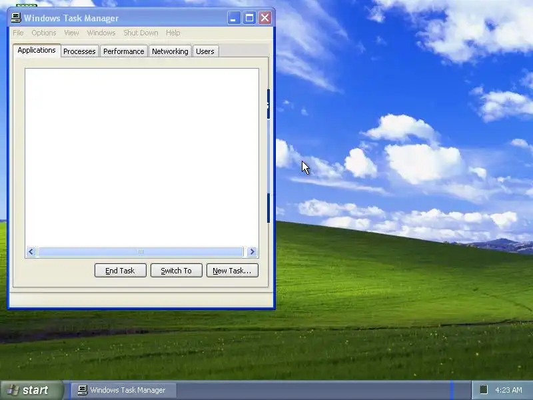Close the Windows Task Manager window
The width and height of the screenshot is (533, 400).
click(x=265, y=18)
